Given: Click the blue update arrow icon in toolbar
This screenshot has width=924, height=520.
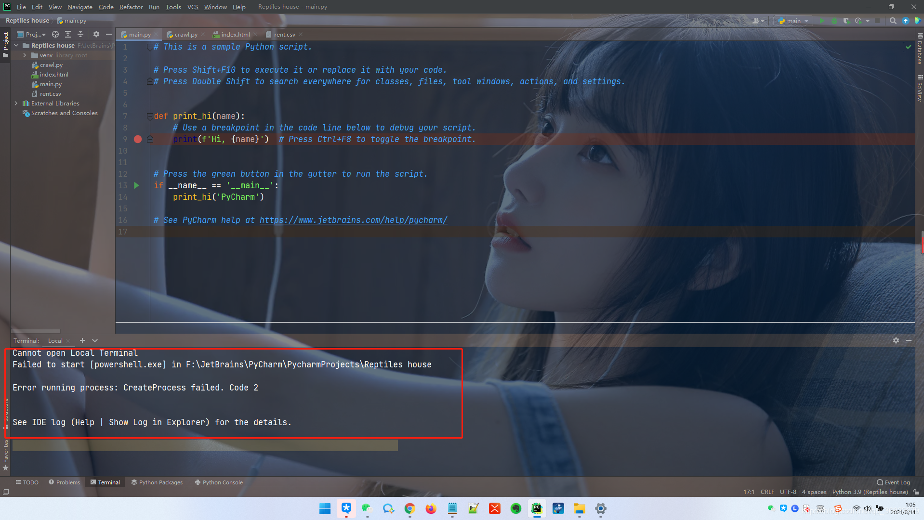Looking at the screenshot, I should [x=906, y=21].
